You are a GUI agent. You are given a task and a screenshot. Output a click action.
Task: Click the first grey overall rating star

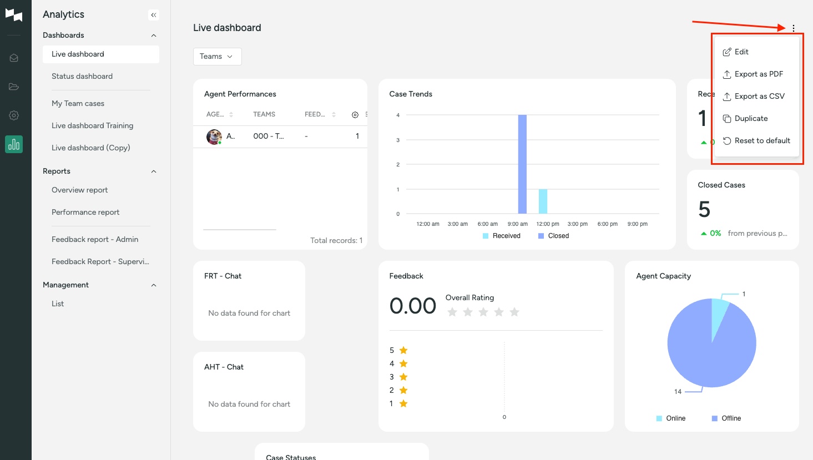point(452,312)
